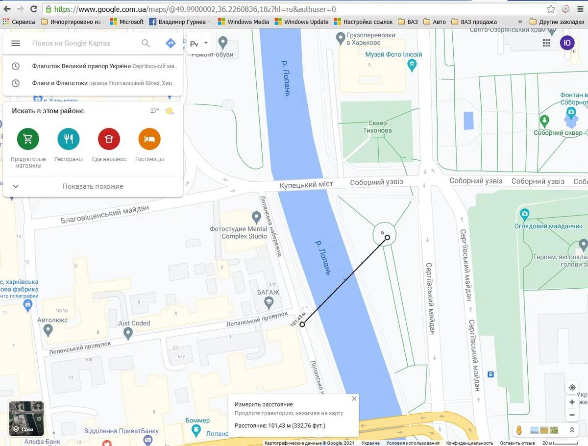Open the Авто bookmarks folder

[435, 22]
